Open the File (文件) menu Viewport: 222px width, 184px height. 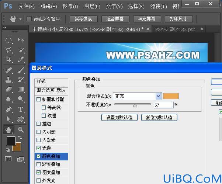tap(27, 6)
